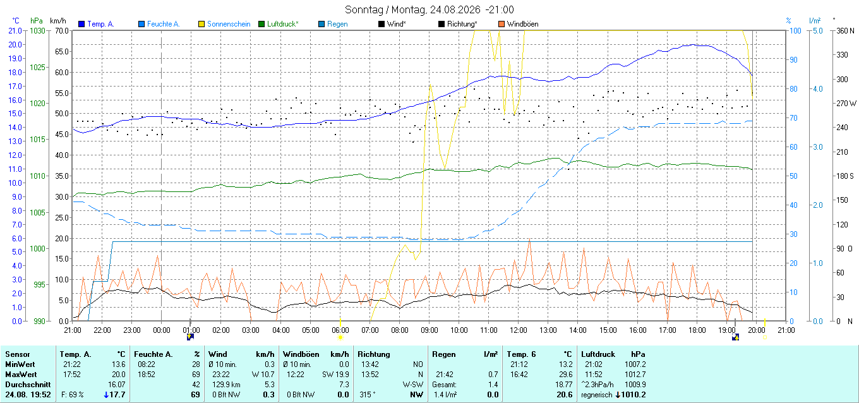Click the small sunset marker below 20:00
859x403 pixels.
(765, 337)
